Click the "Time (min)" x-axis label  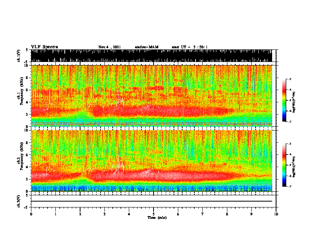(157, 218)
